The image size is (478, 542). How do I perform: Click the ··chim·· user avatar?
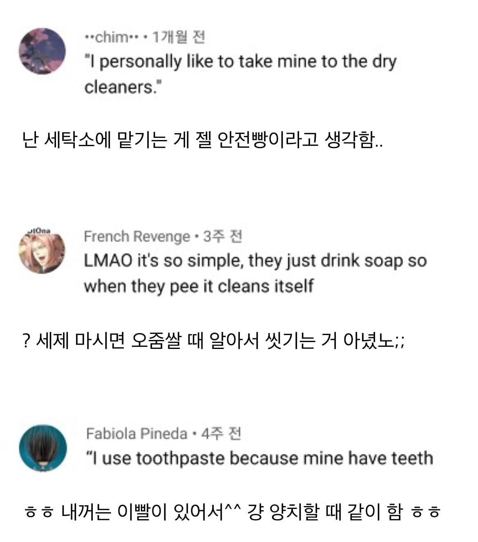(42, 51)
